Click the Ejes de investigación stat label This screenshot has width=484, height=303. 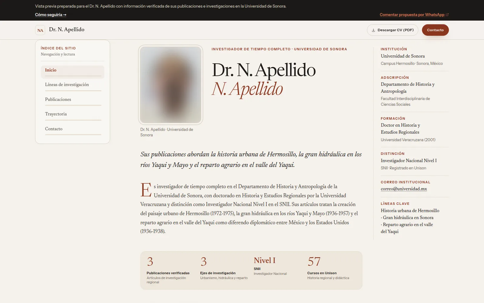[x=218, y=273]
